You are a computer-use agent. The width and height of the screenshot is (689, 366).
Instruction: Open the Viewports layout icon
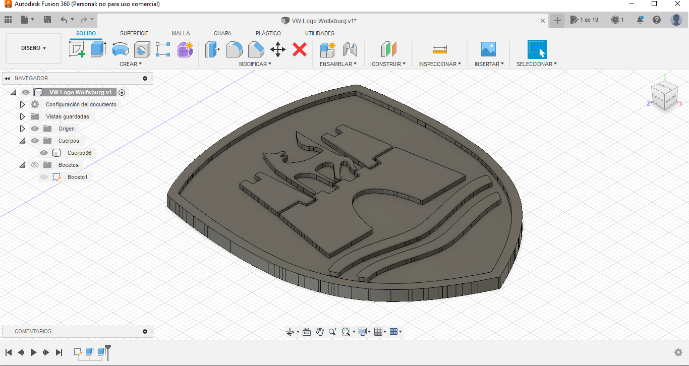pyautogui.click(x=394, y=332)
